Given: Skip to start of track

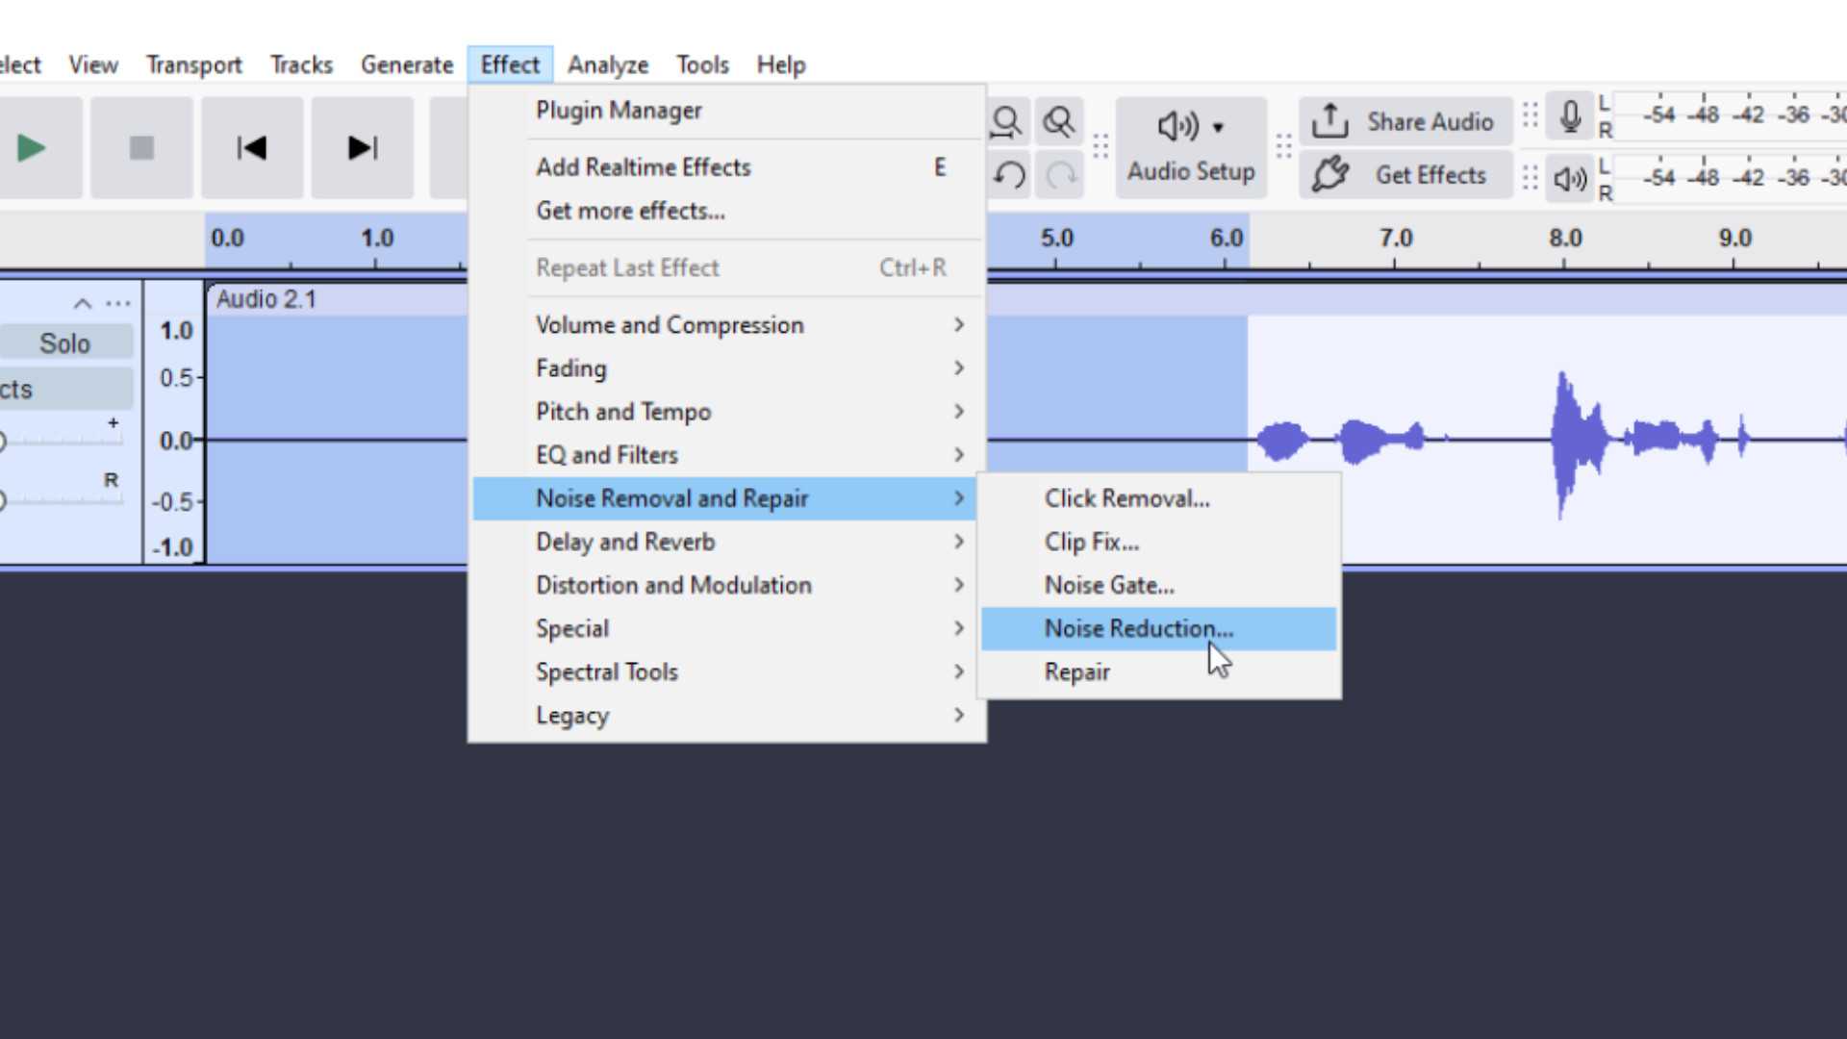Looking at the screenshot, I should (x=252, y=148).
